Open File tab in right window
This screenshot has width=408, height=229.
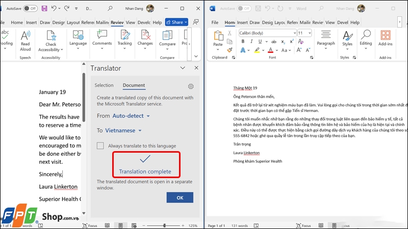click(x=215, y=22)
